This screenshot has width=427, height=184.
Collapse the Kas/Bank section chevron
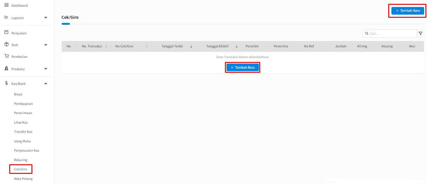(x=45, y=83)
